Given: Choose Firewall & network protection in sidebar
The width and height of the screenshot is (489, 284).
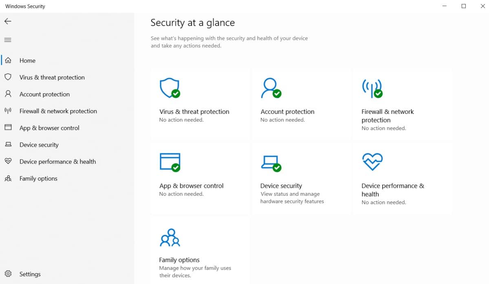Looking at the screenshot, I should (x=58, y=111).
